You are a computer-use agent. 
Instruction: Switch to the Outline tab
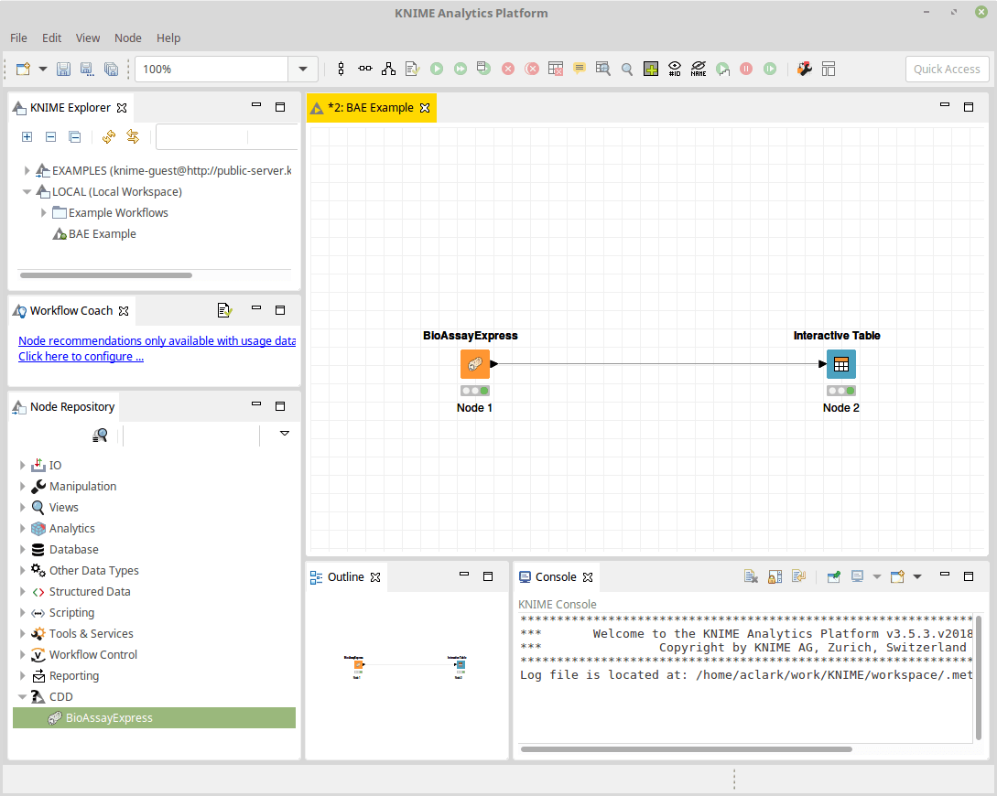(348, 576)
